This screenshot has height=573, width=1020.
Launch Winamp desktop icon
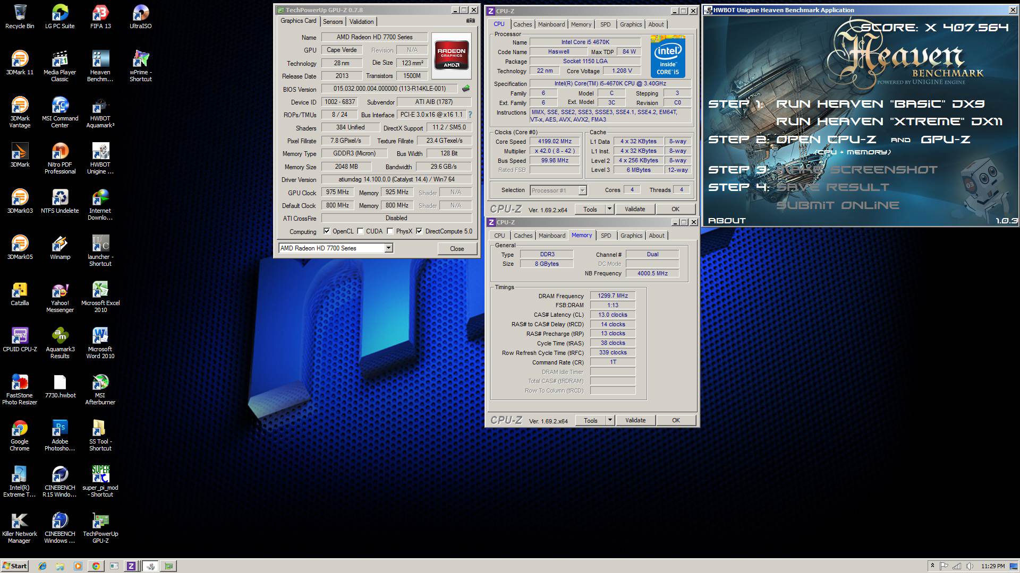[x=60, y=247]
